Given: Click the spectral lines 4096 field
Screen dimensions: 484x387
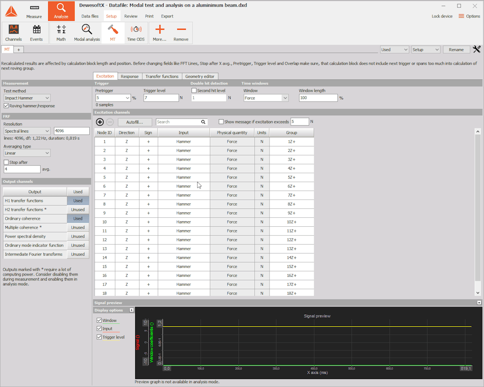Looking at the screenshot, I should 72,131.
